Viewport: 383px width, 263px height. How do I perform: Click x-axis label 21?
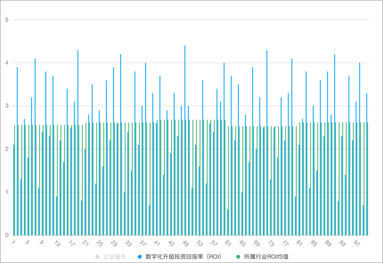[x=85, y=243]
